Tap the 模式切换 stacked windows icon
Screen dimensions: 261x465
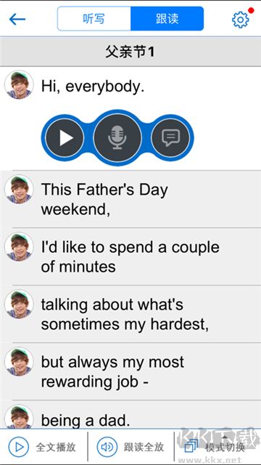pos(191,447)
